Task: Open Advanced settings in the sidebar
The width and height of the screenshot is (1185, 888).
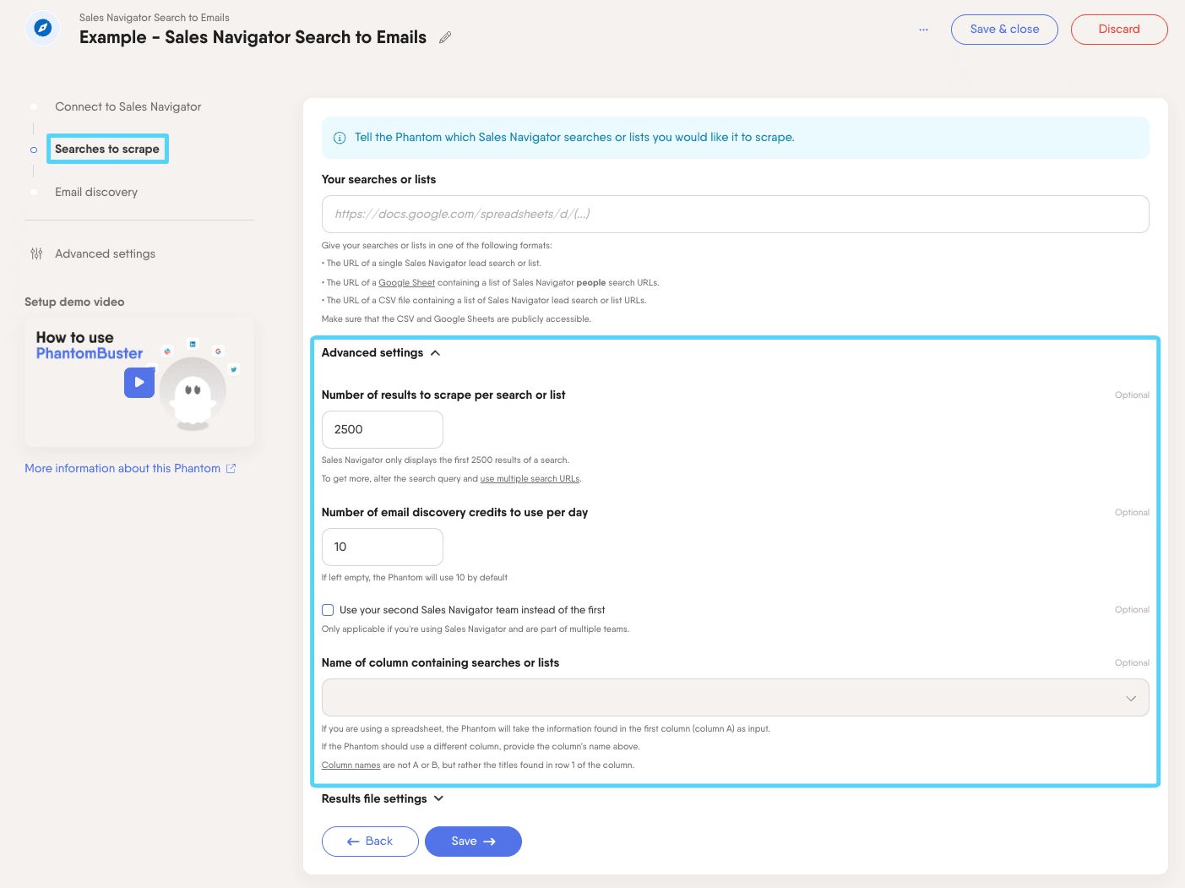Action: click(105, 253)
